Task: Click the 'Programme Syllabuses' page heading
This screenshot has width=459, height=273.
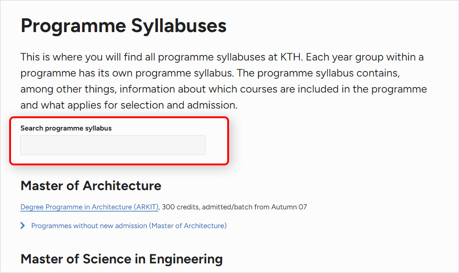Action: pos(123,26)
